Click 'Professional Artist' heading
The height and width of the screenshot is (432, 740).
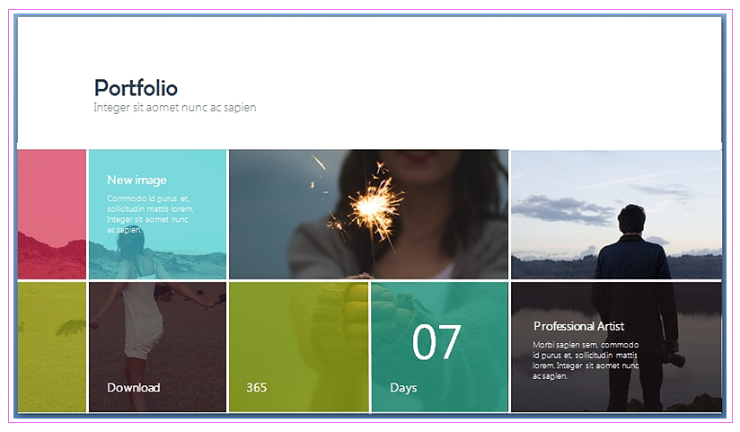578,326
